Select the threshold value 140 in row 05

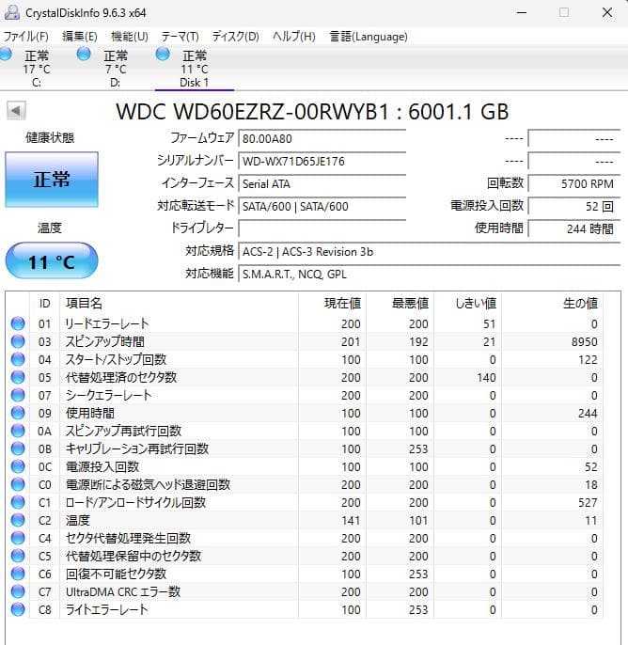coord(486,378)
